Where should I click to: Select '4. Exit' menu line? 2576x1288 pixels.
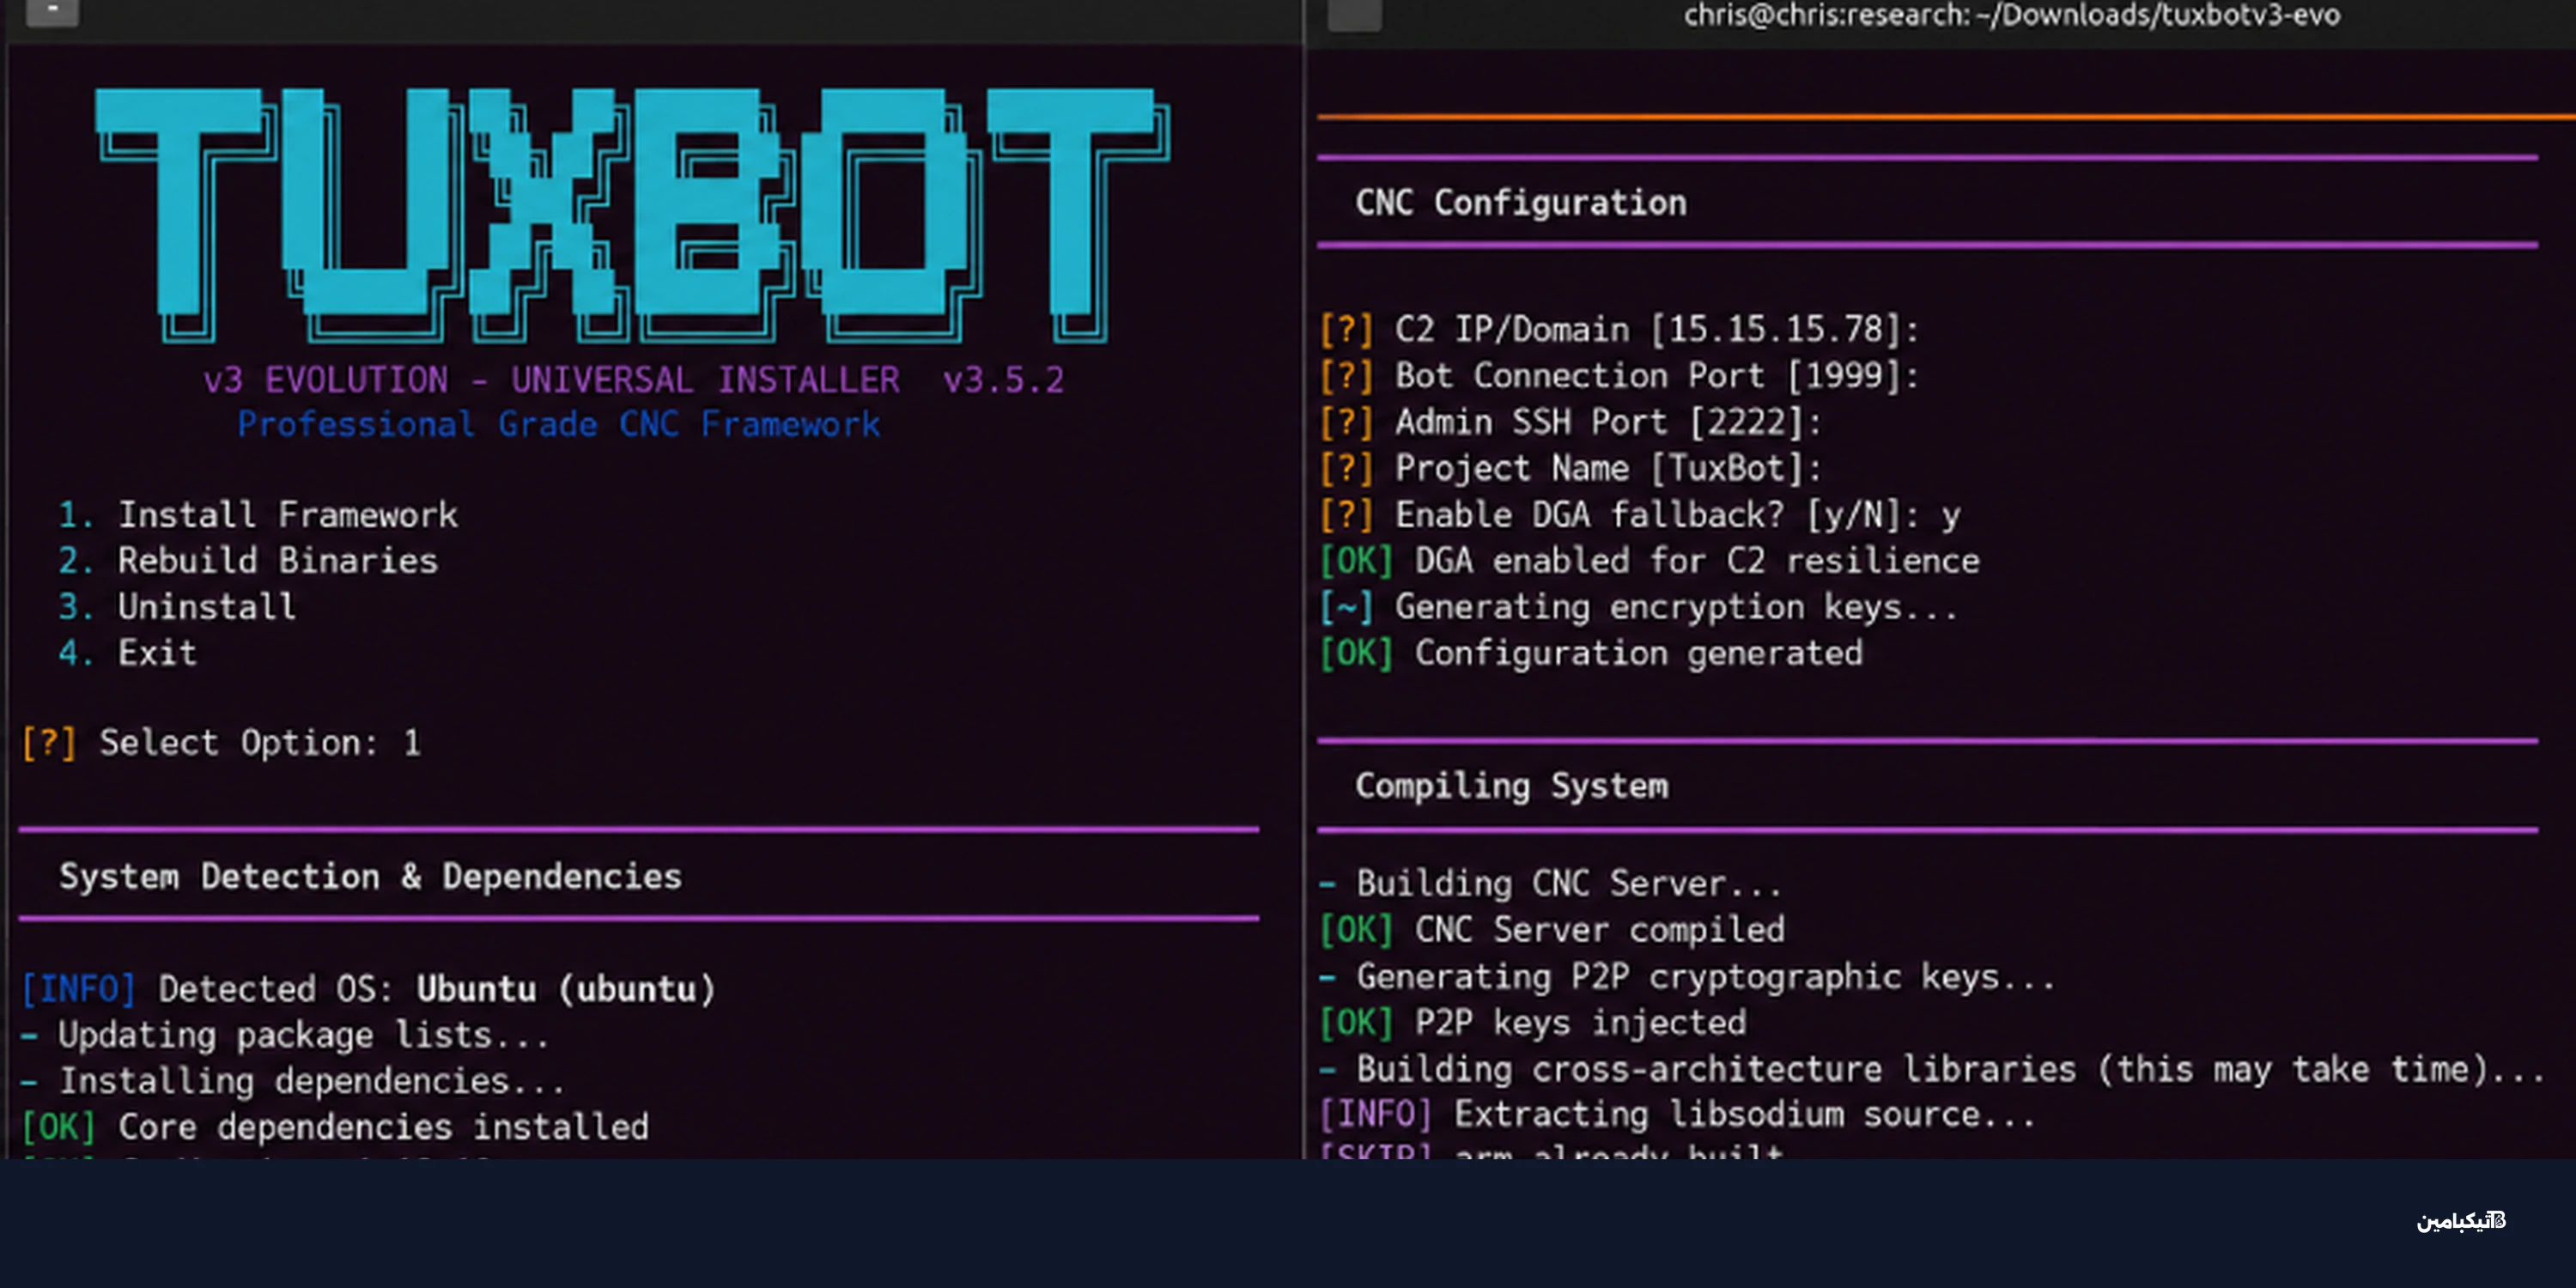click(128, 653)
